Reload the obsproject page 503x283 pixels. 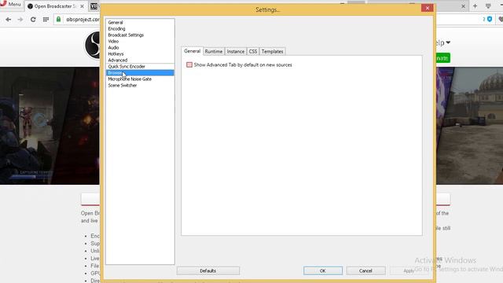33,20
